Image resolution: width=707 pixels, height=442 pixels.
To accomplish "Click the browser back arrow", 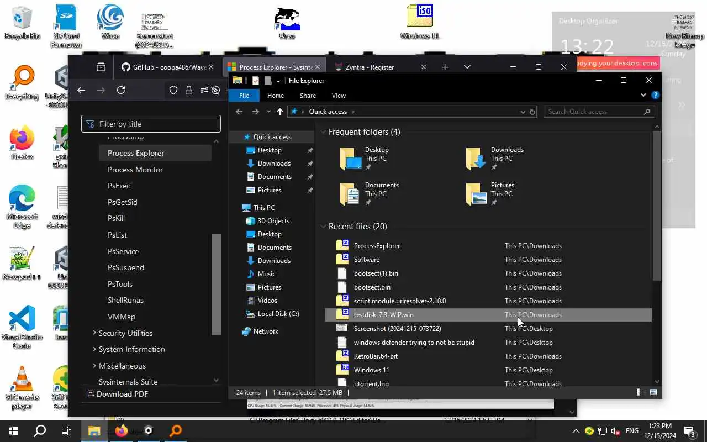I will click(x=81, y=90).
